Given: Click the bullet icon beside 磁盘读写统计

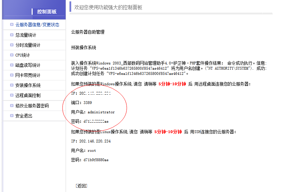Looking at the screenshot, I should tap(12, 65).
